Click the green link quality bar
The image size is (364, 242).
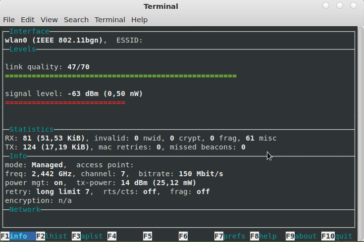point(121,76)
